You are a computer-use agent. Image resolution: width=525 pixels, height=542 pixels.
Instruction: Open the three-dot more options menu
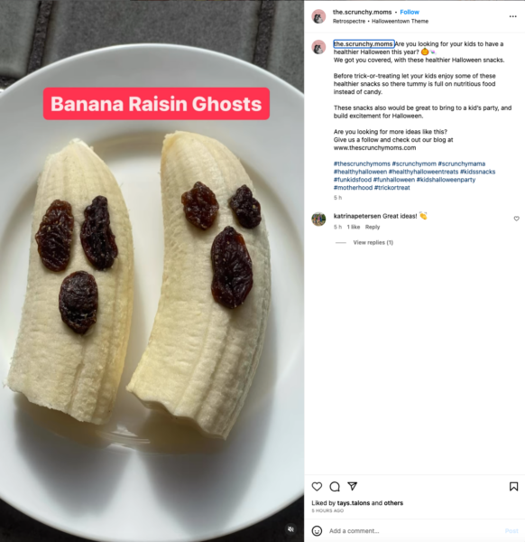coord(513,16)
